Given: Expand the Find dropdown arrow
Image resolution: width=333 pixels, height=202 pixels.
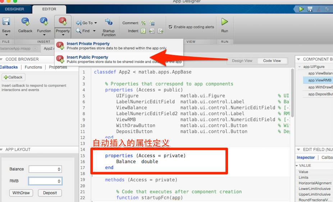Looking at the screenshot, I should 94,31.
